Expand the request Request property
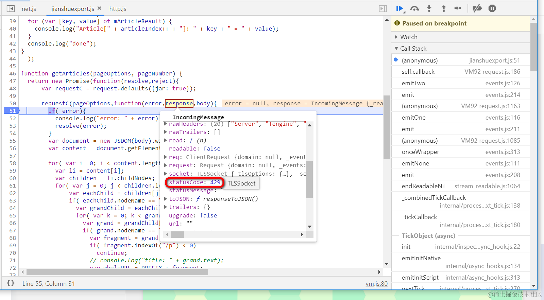The image size is (544, 300). point(166,165)
